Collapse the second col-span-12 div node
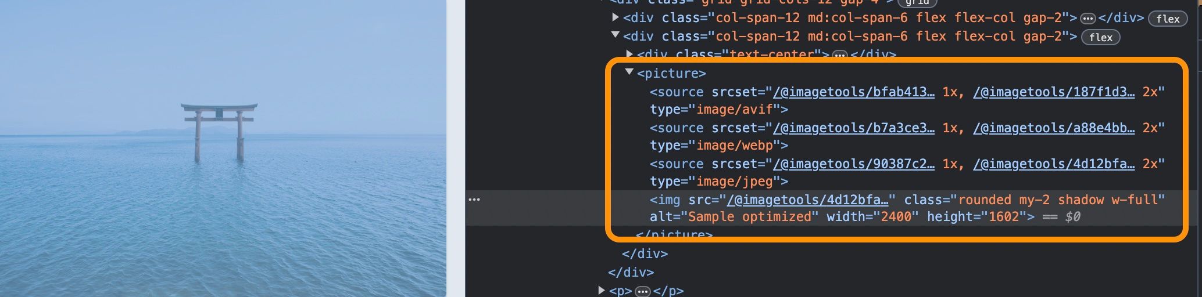Screen dimensions: 1202x297 coord(616,35)
